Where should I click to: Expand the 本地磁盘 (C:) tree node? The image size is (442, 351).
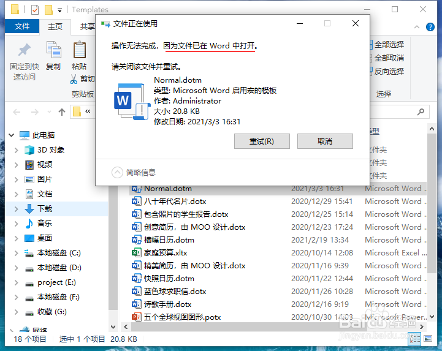point(17,253)
